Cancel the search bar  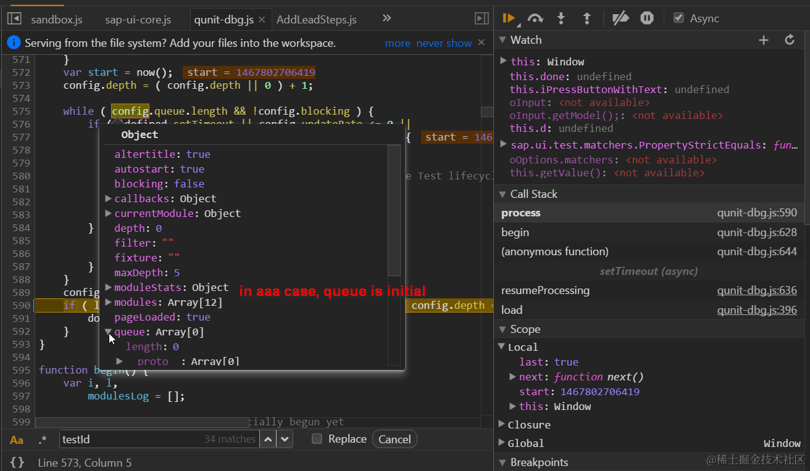coord(395,439)
